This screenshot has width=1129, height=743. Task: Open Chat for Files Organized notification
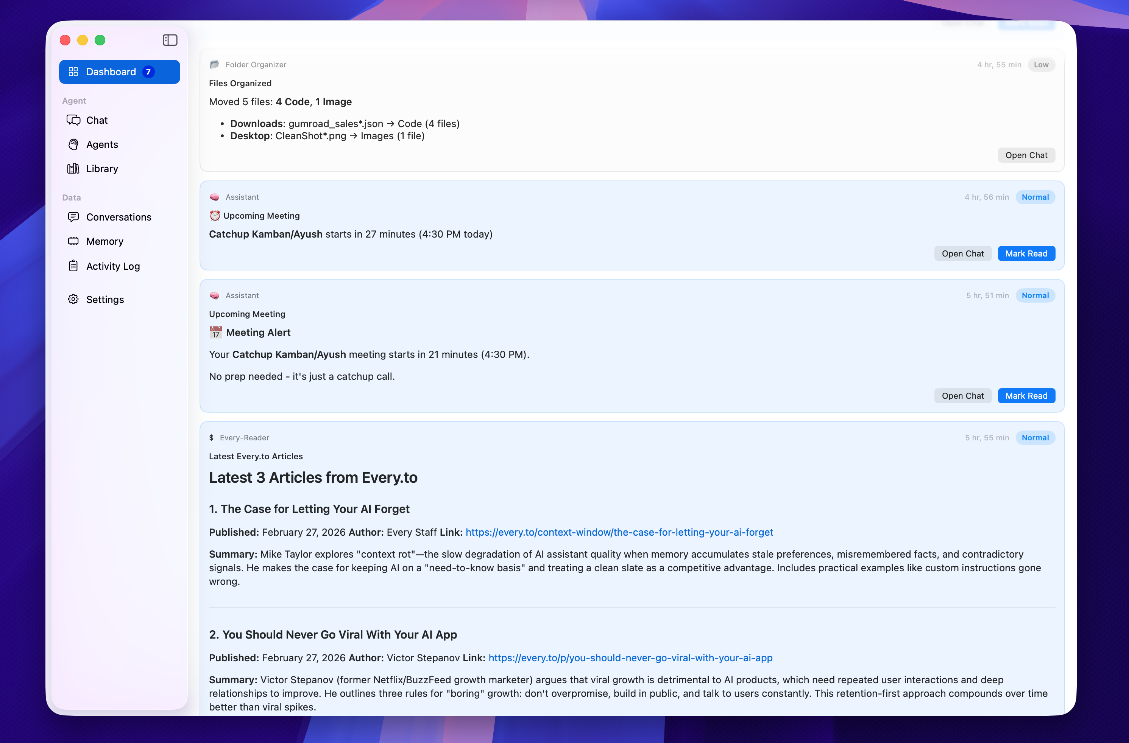click(x=1026, y=155)
